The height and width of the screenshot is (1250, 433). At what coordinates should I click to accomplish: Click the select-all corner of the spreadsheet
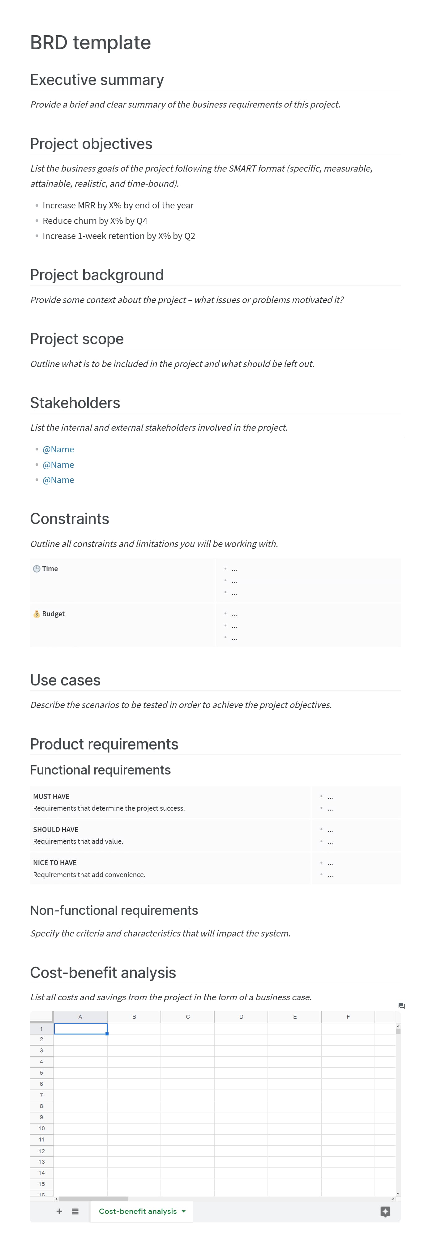click(41, 1016)
